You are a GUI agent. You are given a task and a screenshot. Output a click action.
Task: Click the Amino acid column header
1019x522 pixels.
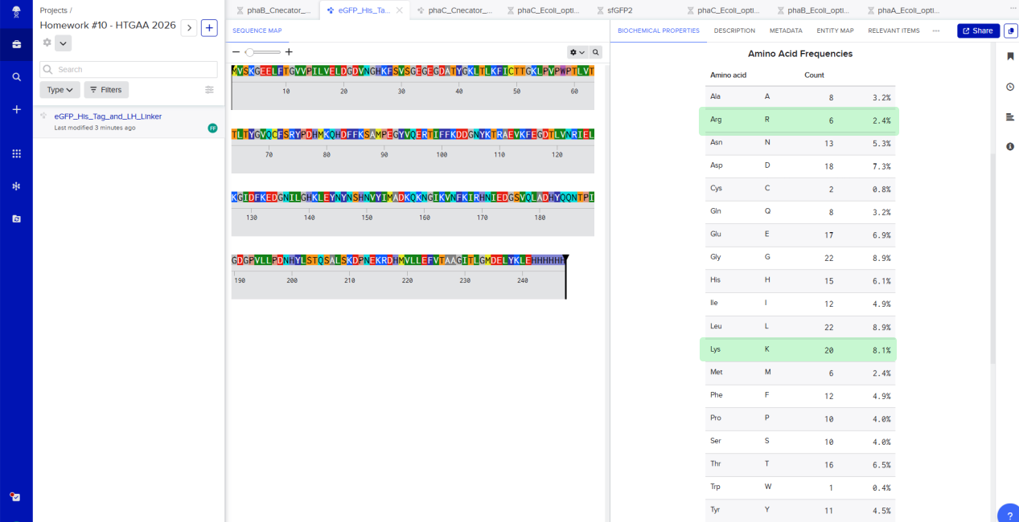pos(728,75)
